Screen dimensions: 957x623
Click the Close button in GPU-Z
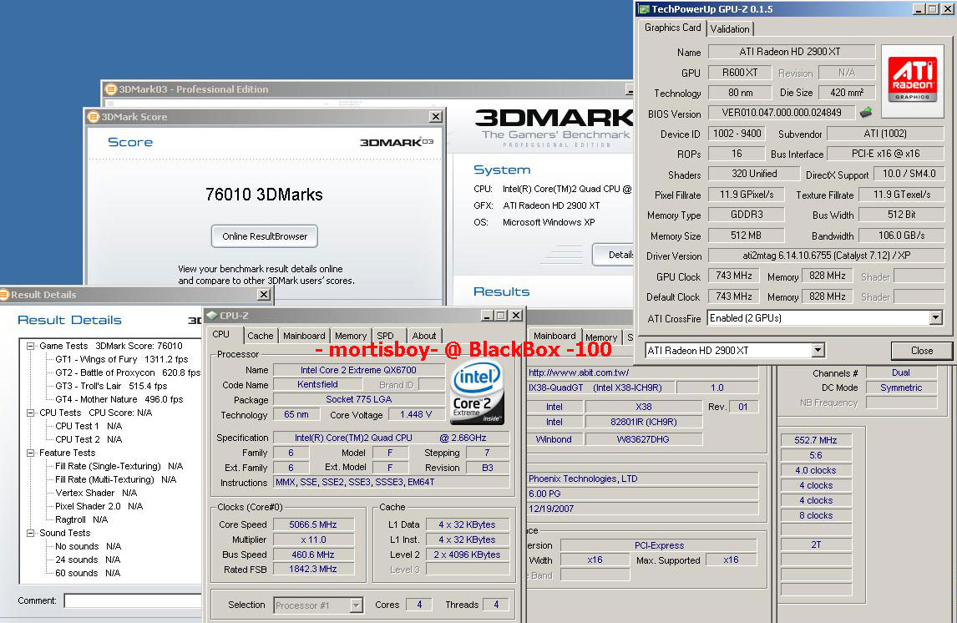pyautogui.click(x=921, y=350)
